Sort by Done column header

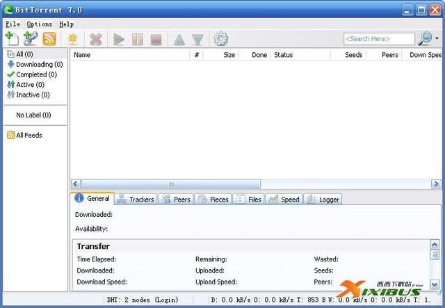pos(255,55)
